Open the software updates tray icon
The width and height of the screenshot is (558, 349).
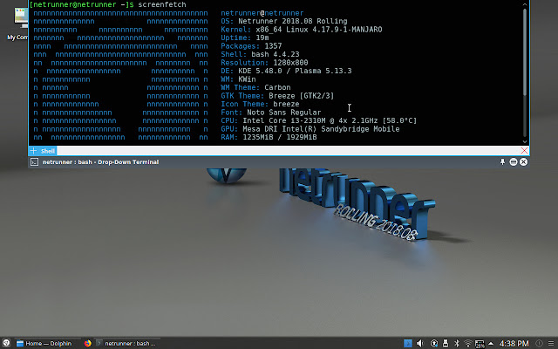pos(434,343)
